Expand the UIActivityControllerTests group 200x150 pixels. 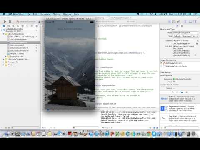tap(4, 59)
